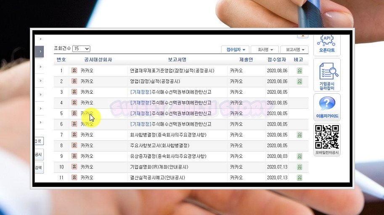Click 카카오 company name in row 7
The height and width of the screenshot is (215, 384).
87,135
